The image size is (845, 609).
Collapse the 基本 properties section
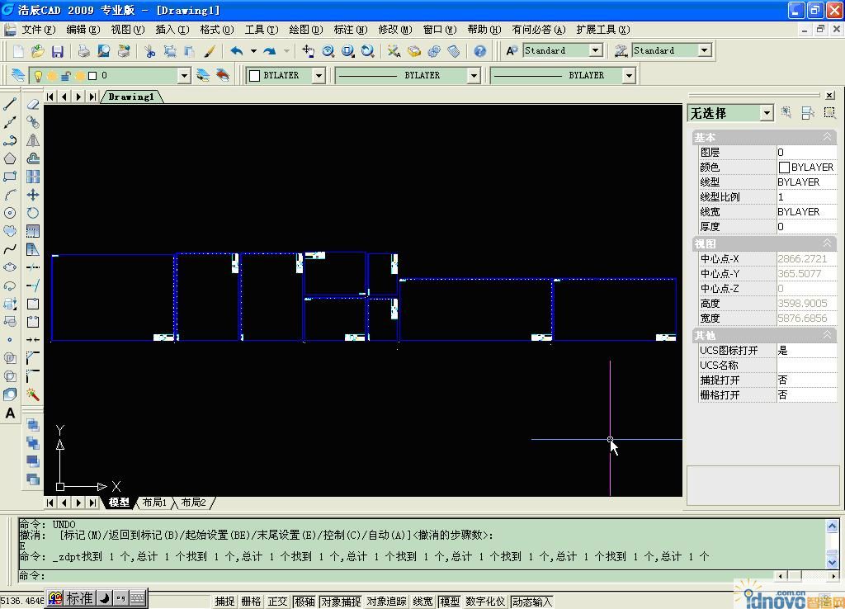coord(827,137)
